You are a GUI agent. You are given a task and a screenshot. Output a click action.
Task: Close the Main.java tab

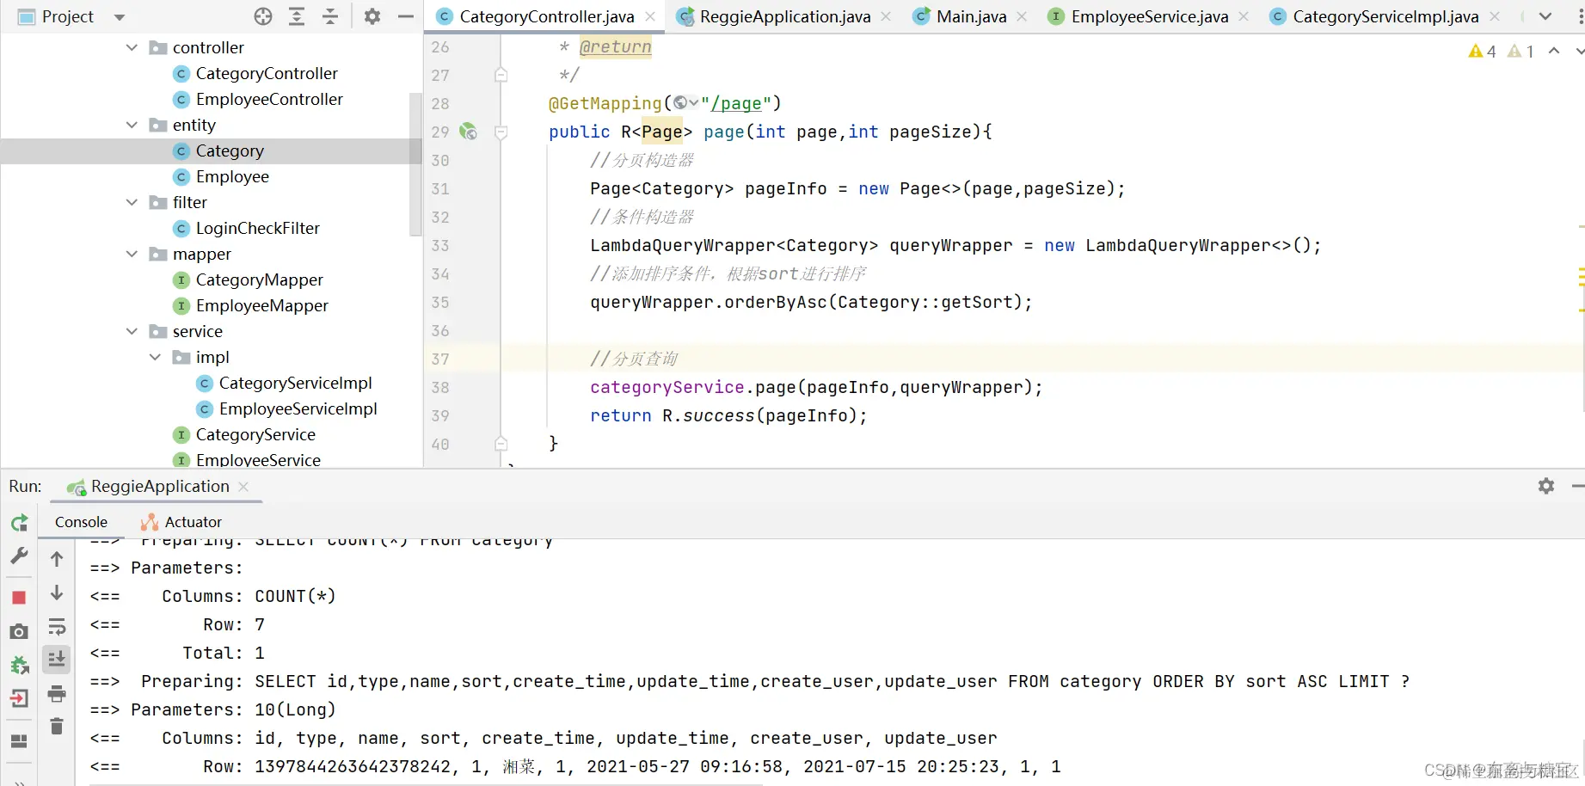pos(1022,16)
